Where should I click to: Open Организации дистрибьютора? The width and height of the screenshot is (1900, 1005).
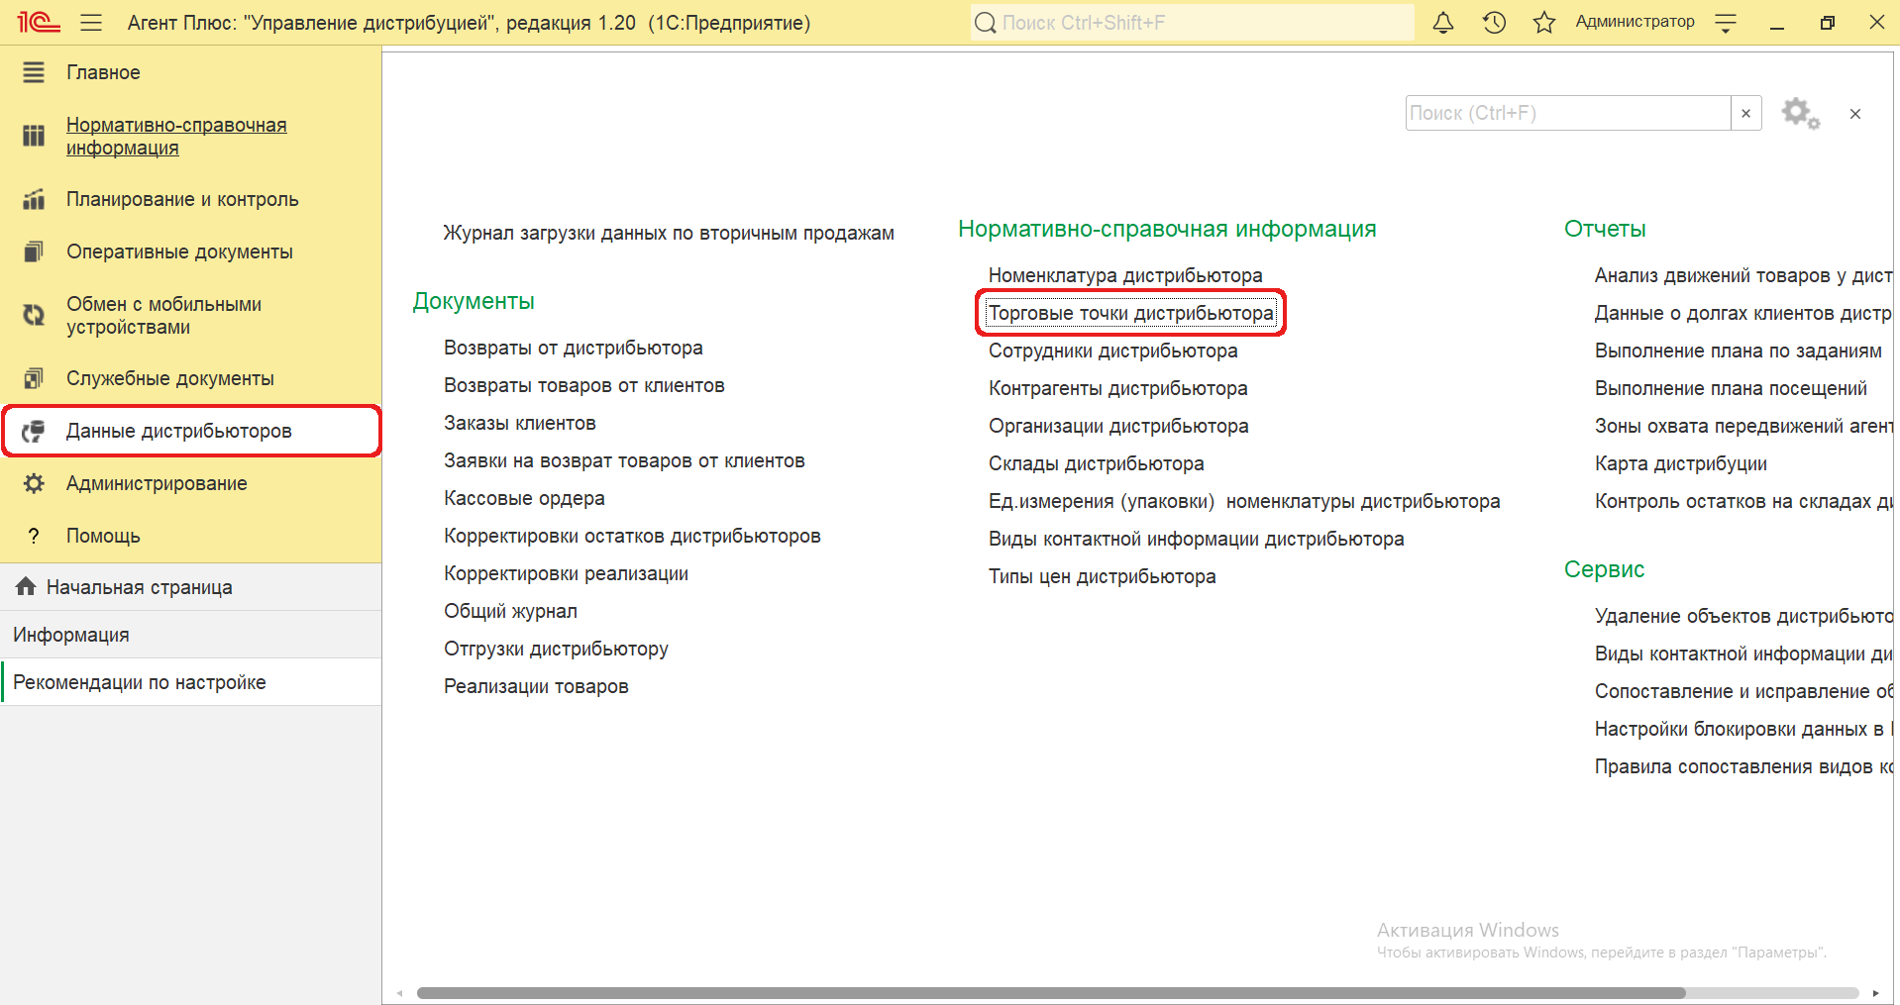tap(1118, 426)
